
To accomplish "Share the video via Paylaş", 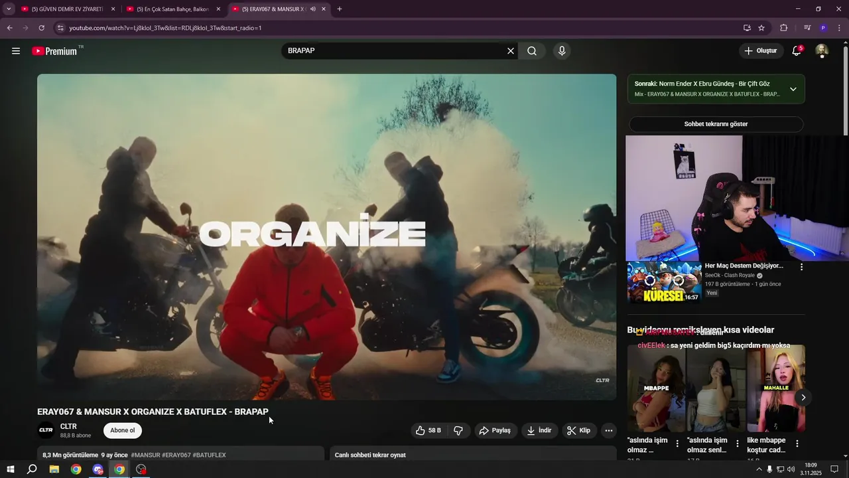I will [x=495, y=430].
